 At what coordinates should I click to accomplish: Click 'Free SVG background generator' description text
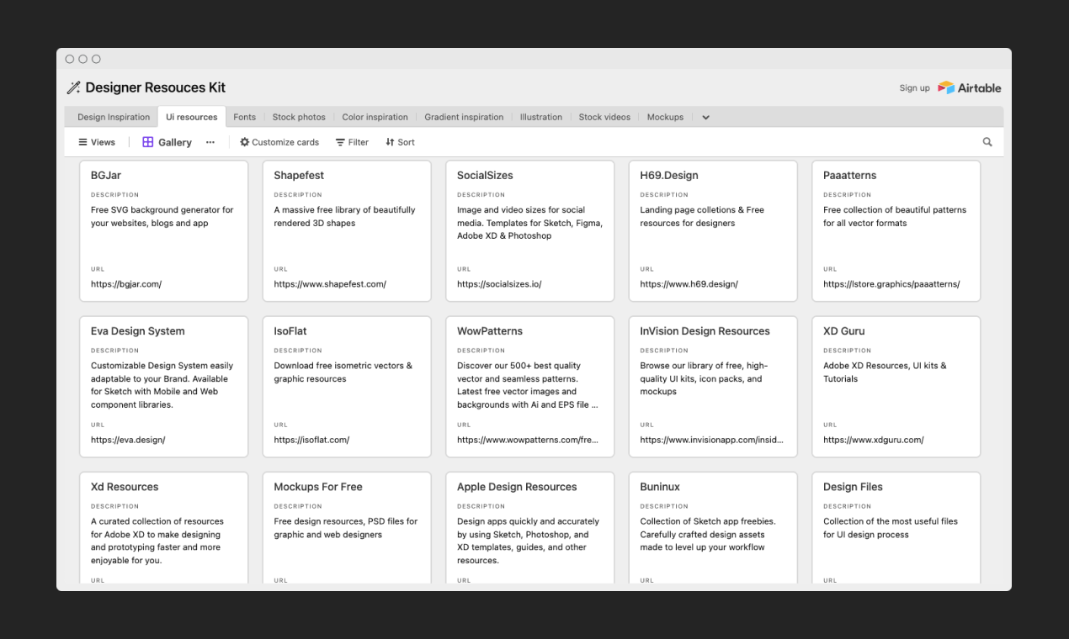pyautogui.click(x=162, y=217)
